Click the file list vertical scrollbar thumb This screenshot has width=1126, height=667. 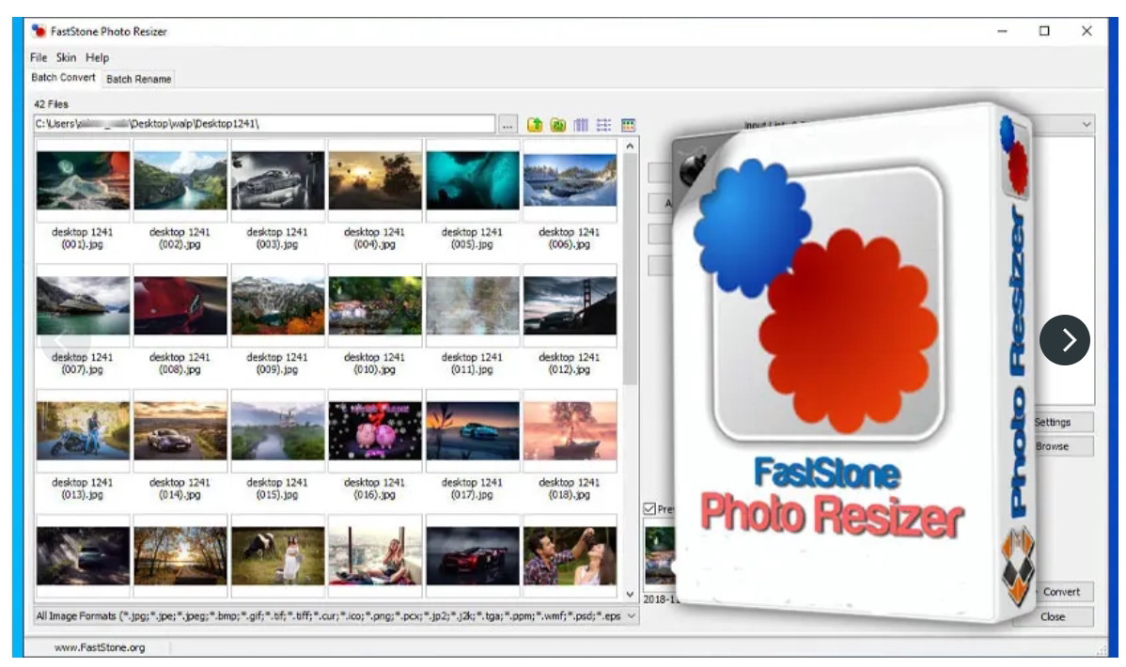[x=630, y=270]
